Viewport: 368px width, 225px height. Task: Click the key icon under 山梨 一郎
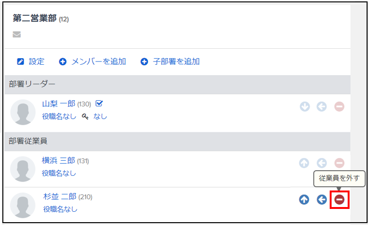point(85,116)
